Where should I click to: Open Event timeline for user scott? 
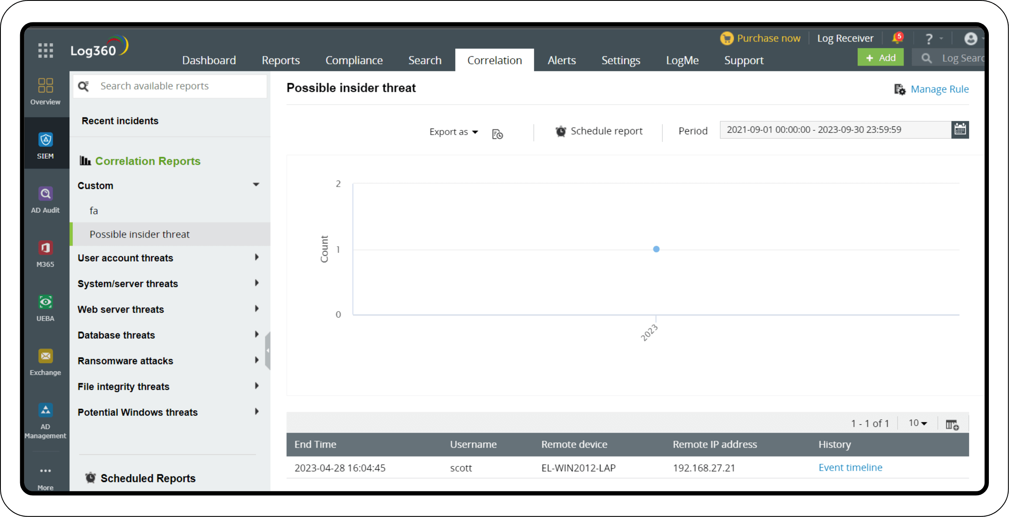[x=850, y=467]
